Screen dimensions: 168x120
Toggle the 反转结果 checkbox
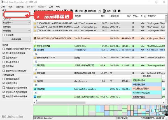coord(4,35)
